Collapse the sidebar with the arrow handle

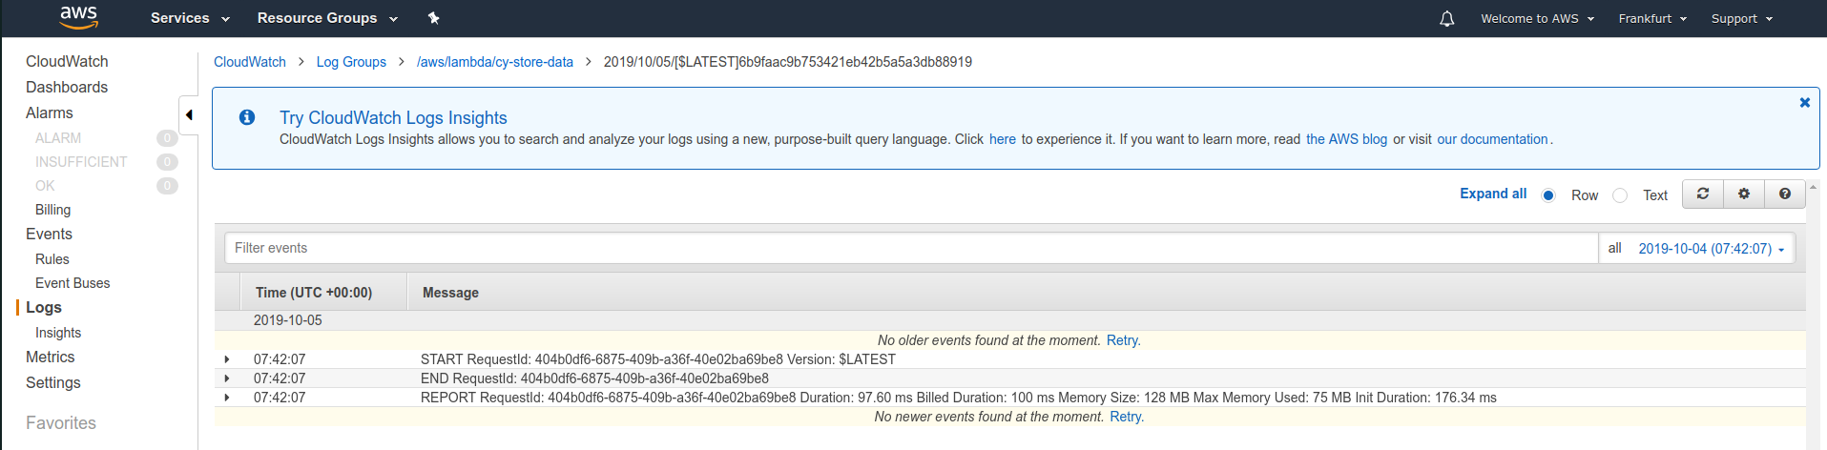(189, 115)
